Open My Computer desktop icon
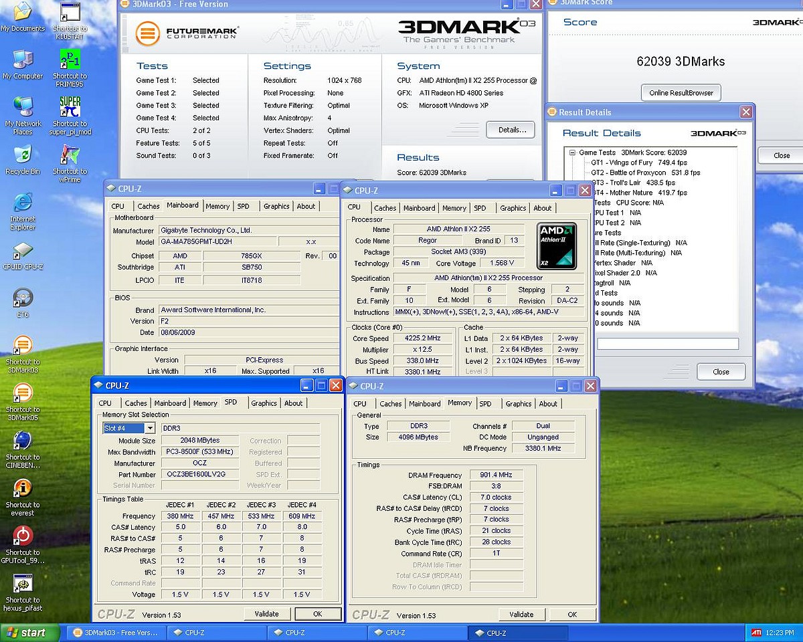The width and height of the screenshot is (803, 642). pos(22,65)
